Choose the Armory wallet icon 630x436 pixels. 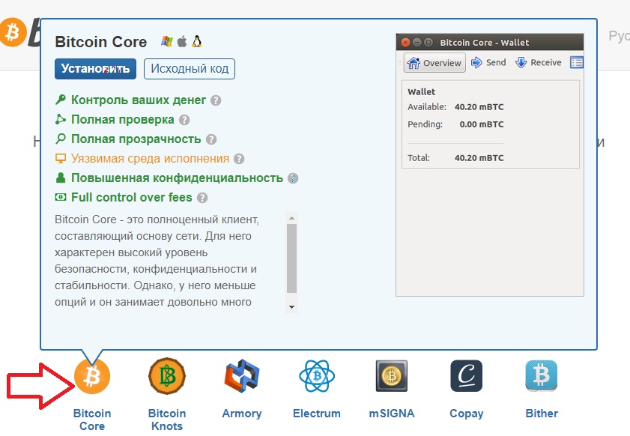click(242, 376)
